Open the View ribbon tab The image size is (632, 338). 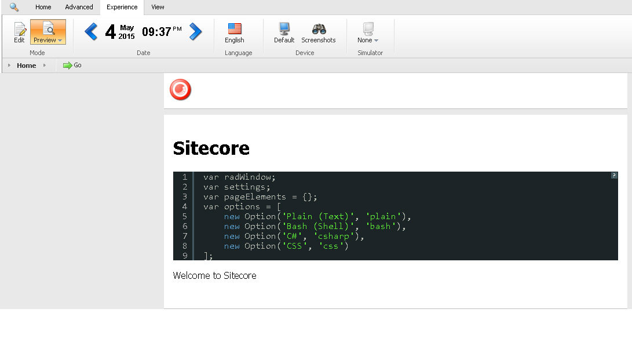tap(158, 7)
